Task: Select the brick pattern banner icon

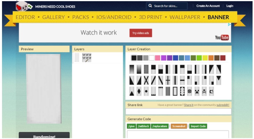Action: pyautogui.click(x=146, y=69)
